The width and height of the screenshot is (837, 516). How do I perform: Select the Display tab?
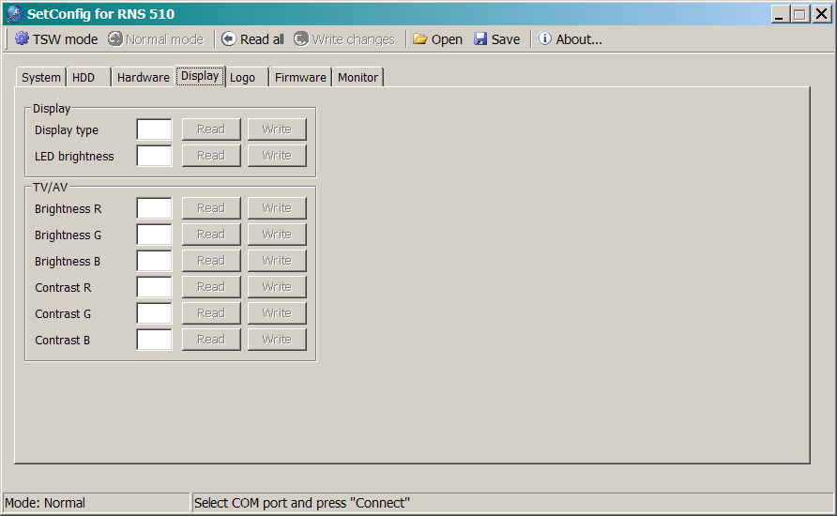200,76
